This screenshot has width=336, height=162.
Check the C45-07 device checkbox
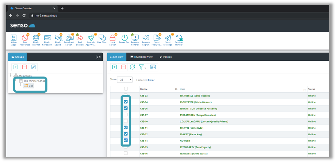tap(126, 115)
